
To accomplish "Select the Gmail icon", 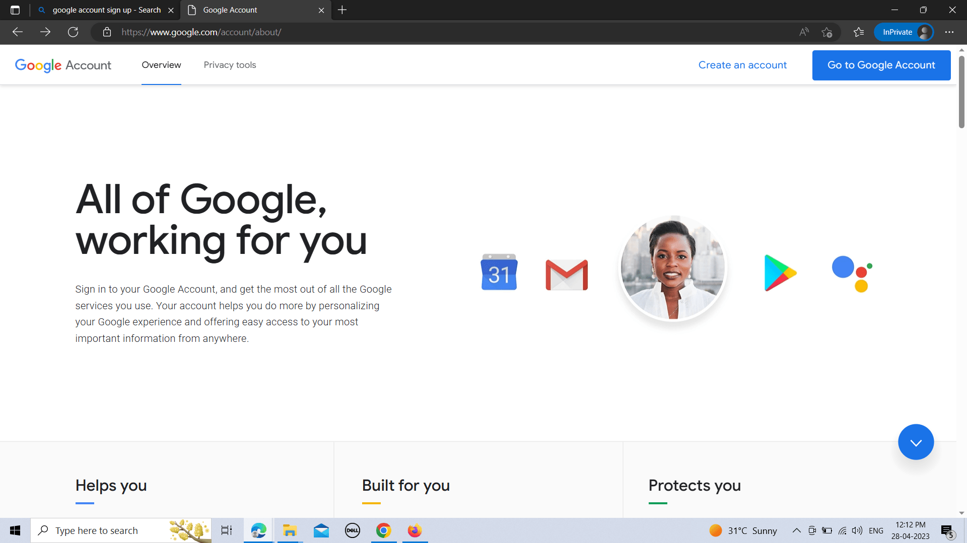I will coord(566,274).
